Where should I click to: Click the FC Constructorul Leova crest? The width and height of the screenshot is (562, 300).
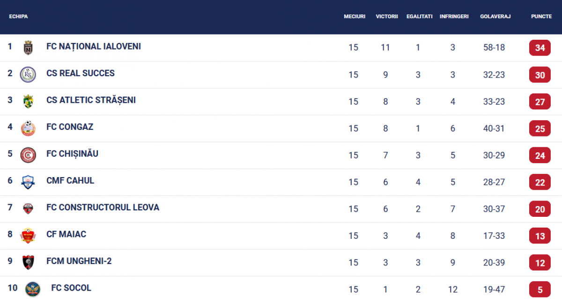(x=28, y=209)
